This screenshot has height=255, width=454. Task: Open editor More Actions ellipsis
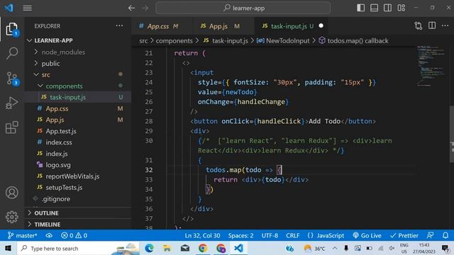pyautogui.click(x=445, y=25)
